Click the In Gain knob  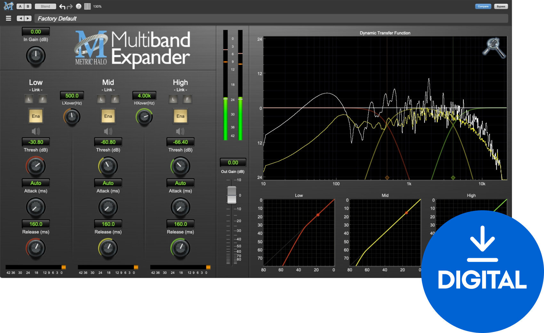coord(36,56)
